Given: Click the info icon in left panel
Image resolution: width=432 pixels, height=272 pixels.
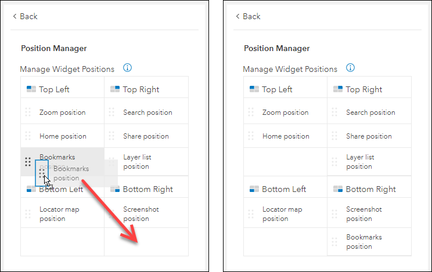Looking at the screenshot, I should (x=128, y=68).
